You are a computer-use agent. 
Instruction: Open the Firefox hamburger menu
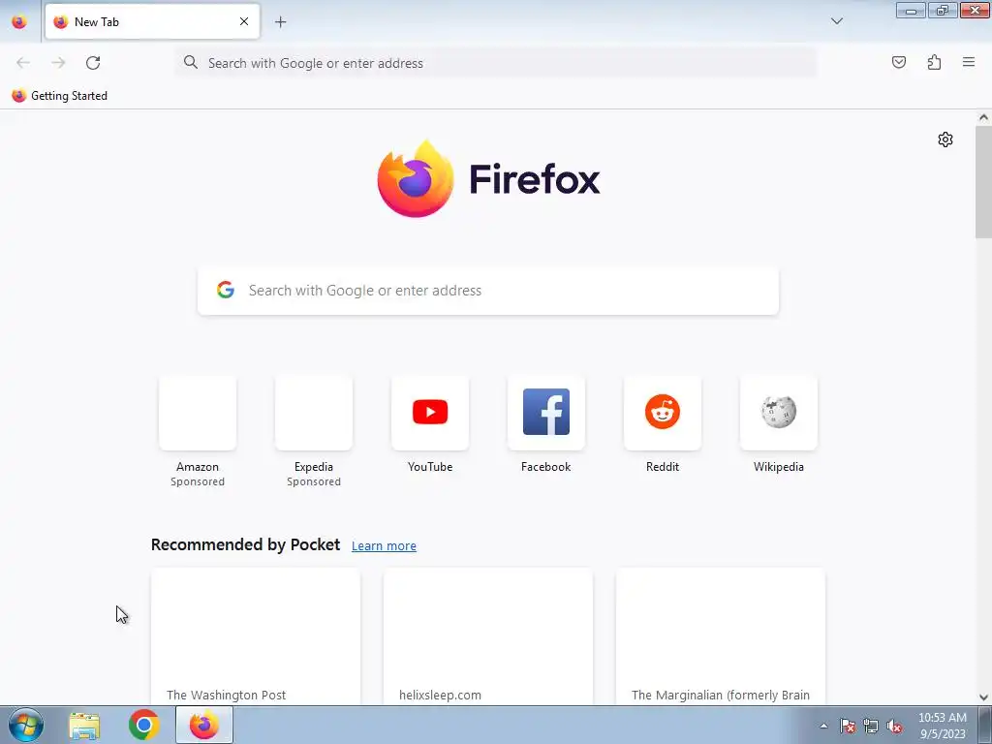969,62
